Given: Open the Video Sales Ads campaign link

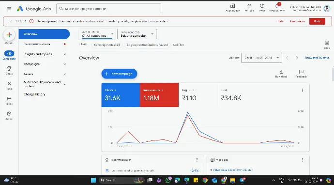Looking at the screenshot, I should [233, 170].
